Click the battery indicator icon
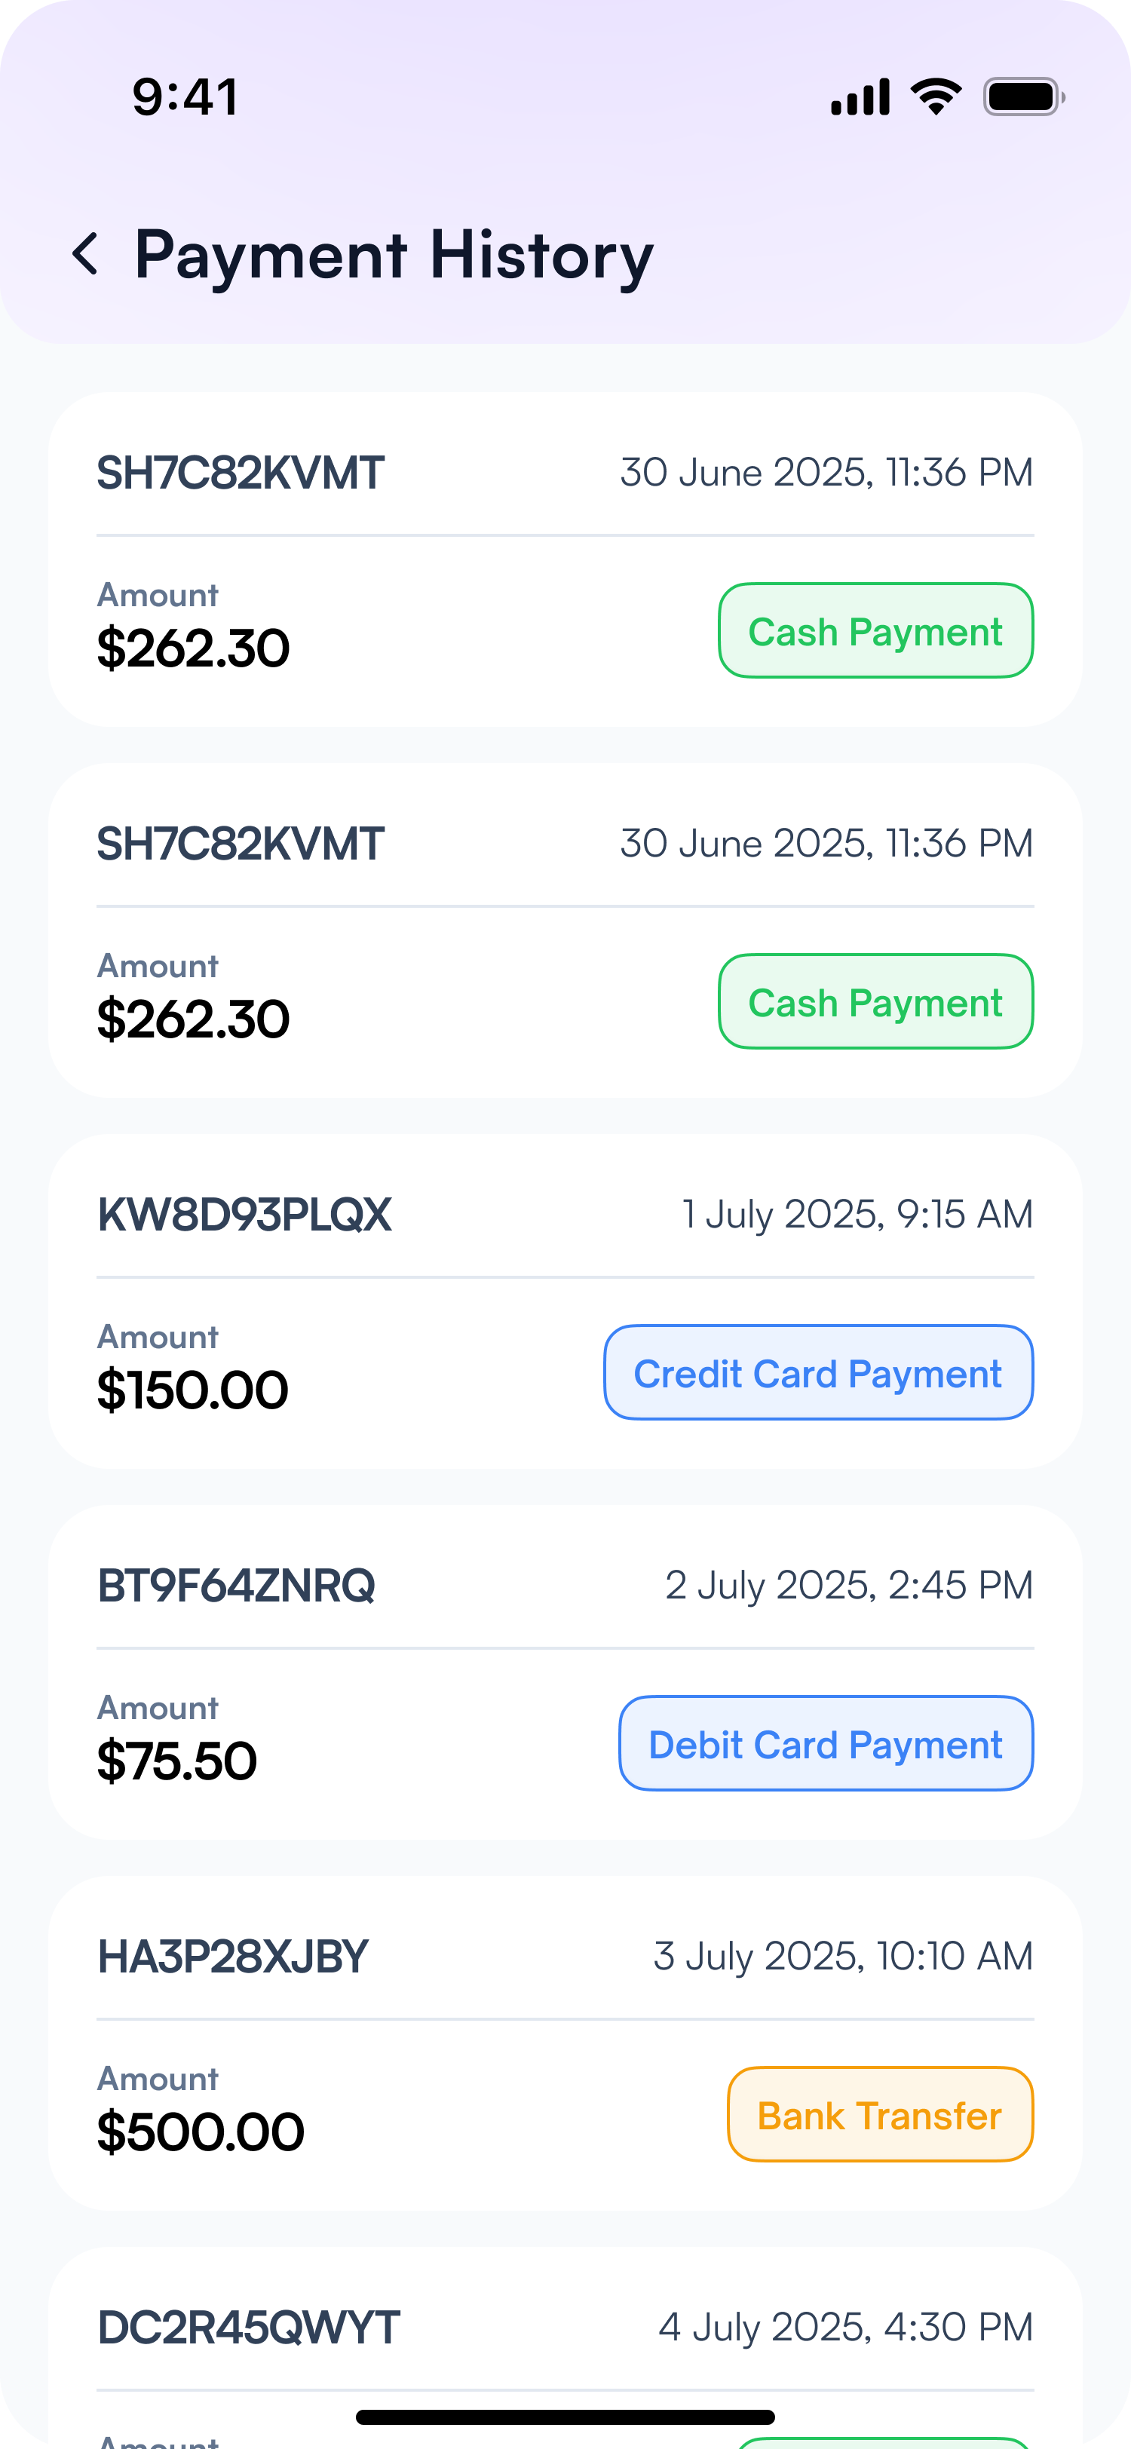Image resolution: width=1131 pixels, height=2449 pixels. coord(1024,97)
